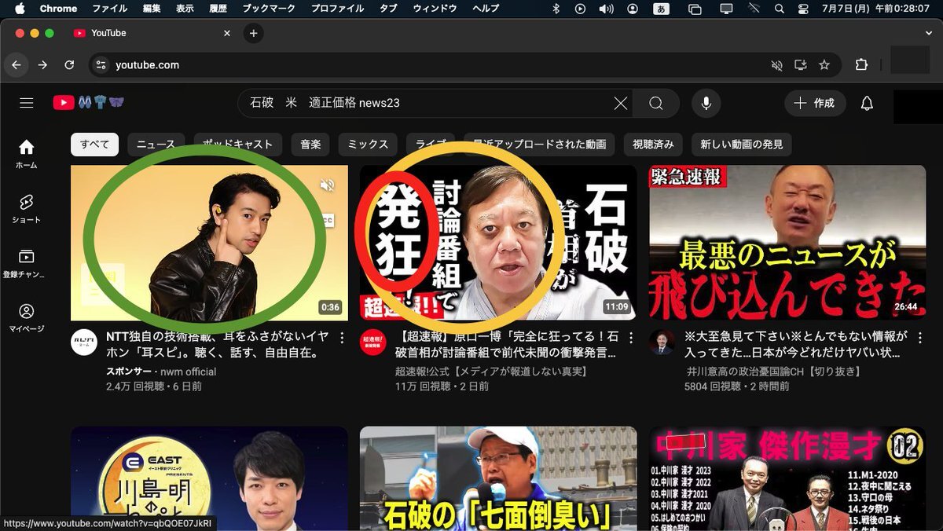943x531 pixels.
Task: Open a new tab with the plus
Action: pyautogui.click(x=253, y=33)
